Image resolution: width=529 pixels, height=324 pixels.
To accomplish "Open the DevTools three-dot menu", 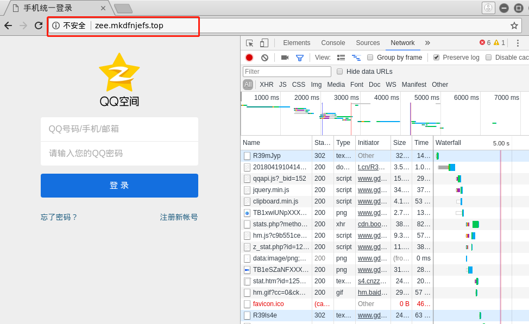I will 518,43.
